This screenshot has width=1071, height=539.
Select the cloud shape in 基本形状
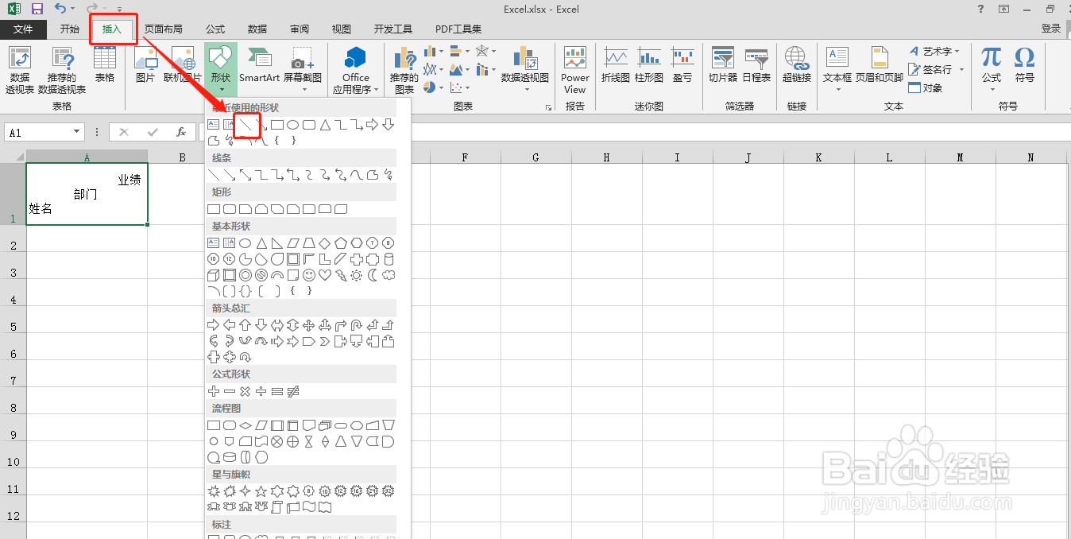tap(388, 275)
